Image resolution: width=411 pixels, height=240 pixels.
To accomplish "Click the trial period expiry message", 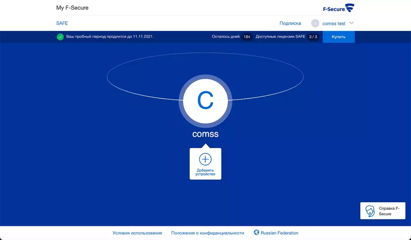I will click(110, 37).
